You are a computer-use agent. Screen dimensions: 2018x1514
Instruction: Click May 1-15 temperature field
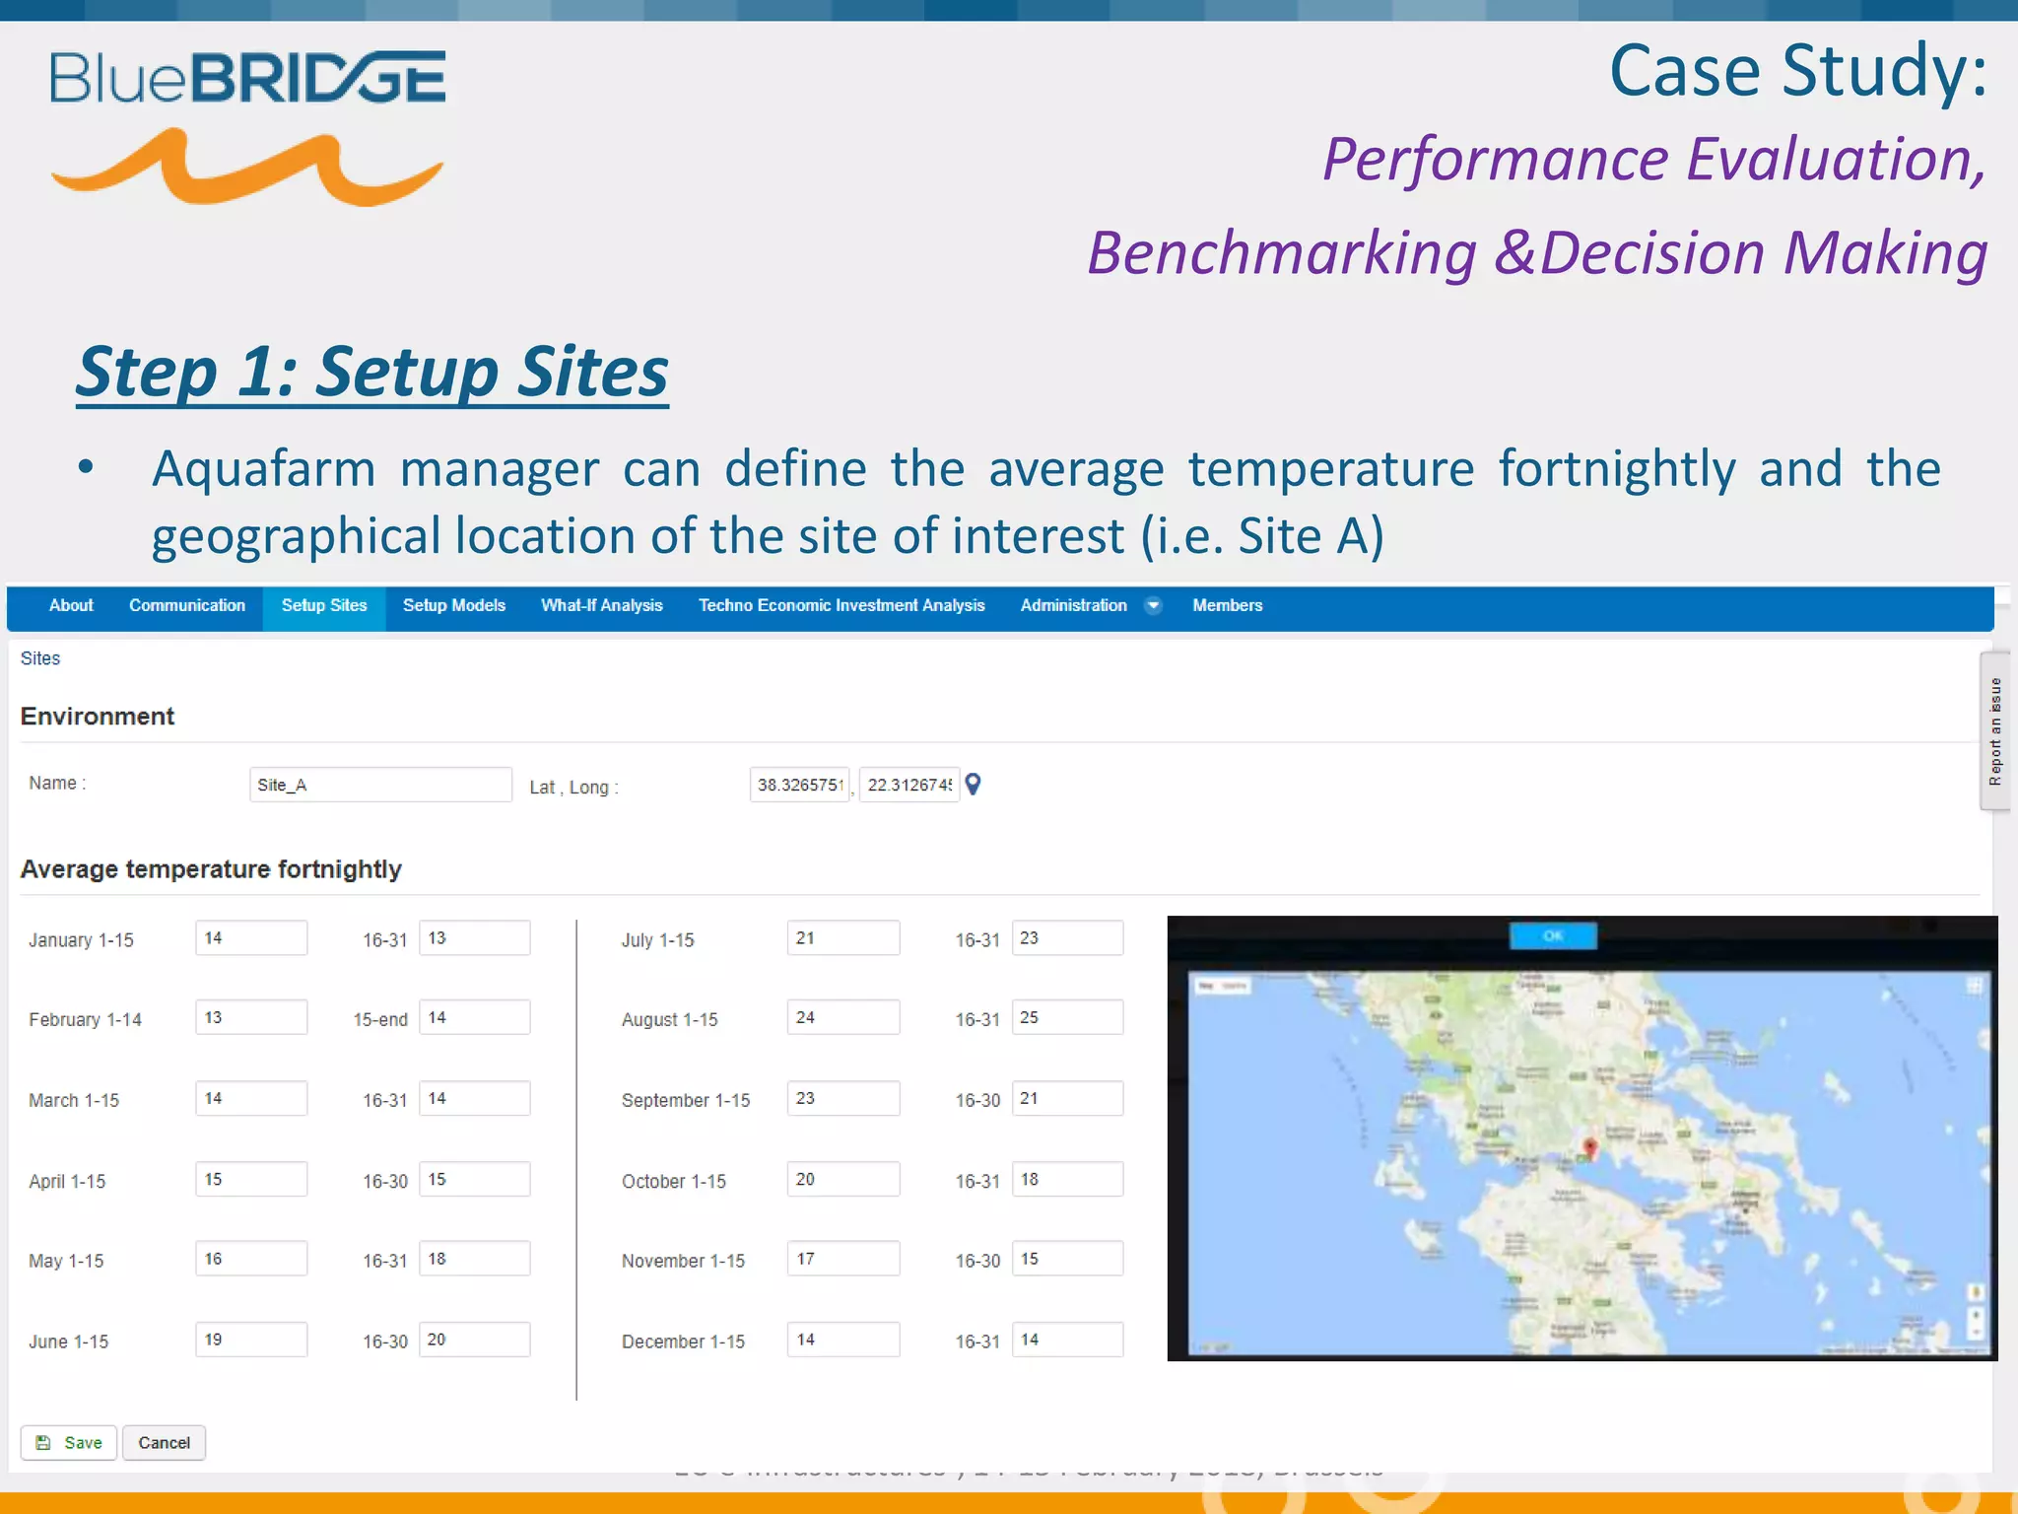coord(251,1259)
